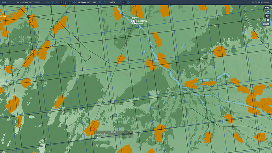
Task: Zoom out with the minus magnifier
Action: 105,2
